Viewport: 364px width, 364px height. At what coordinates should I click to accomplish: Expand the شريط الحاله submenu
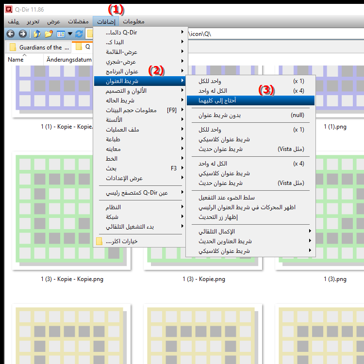(x=139, y=100)
